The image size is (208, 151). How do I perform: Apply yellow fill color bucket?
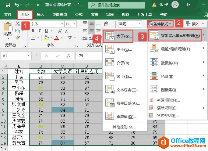(46, 38)
